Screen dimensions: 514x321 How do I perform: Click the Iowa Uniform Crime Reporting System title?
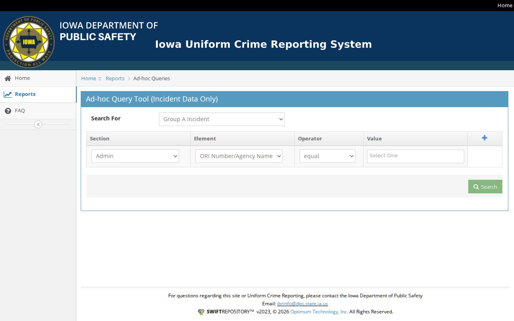pos(263,44)
